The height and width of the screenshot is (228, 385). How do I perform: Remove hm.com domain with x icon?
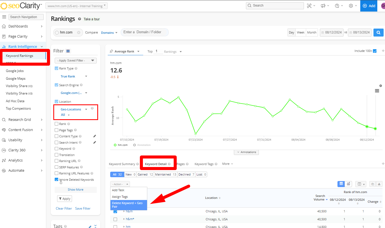79,32
